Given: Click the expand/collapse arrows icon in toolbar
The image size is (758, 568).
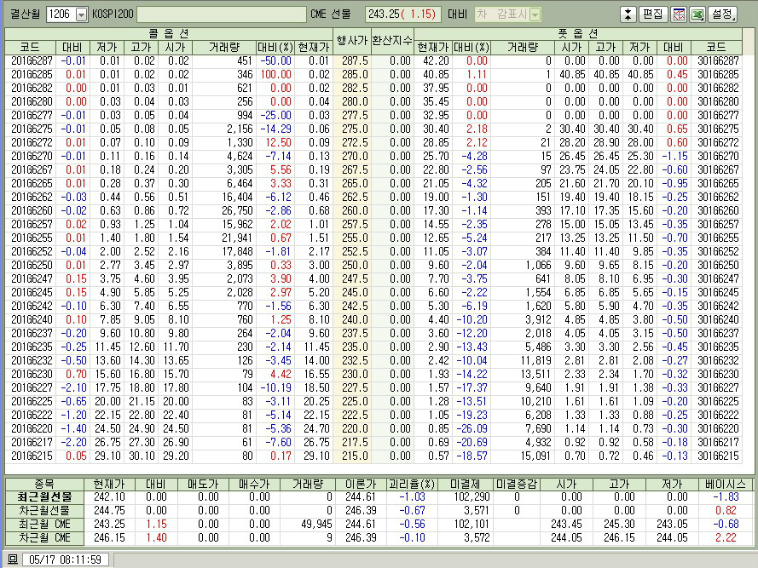Looking at the screenshot, I should [628, 14].
